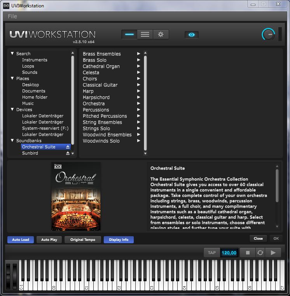Click the master volume knob
The height and width of the screenshot is (296, 290).
pos(268,34)
